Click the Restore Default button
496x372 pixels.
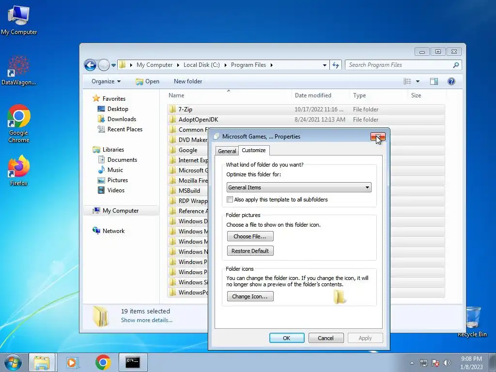click(x=250, y=251)
